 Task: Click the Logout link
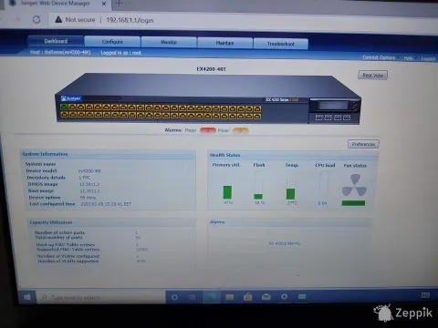428,58
